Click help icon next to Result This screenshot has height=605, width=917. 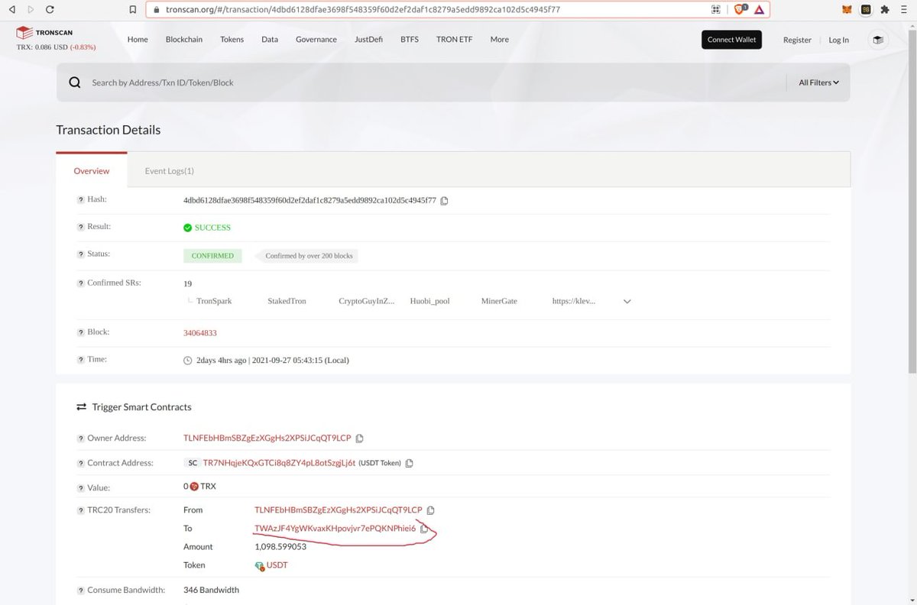(x=80, y=227)
